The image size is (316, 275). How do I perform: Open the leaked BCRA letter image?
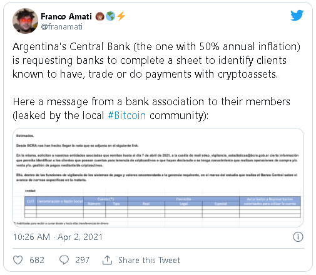(x=158, y=177)
